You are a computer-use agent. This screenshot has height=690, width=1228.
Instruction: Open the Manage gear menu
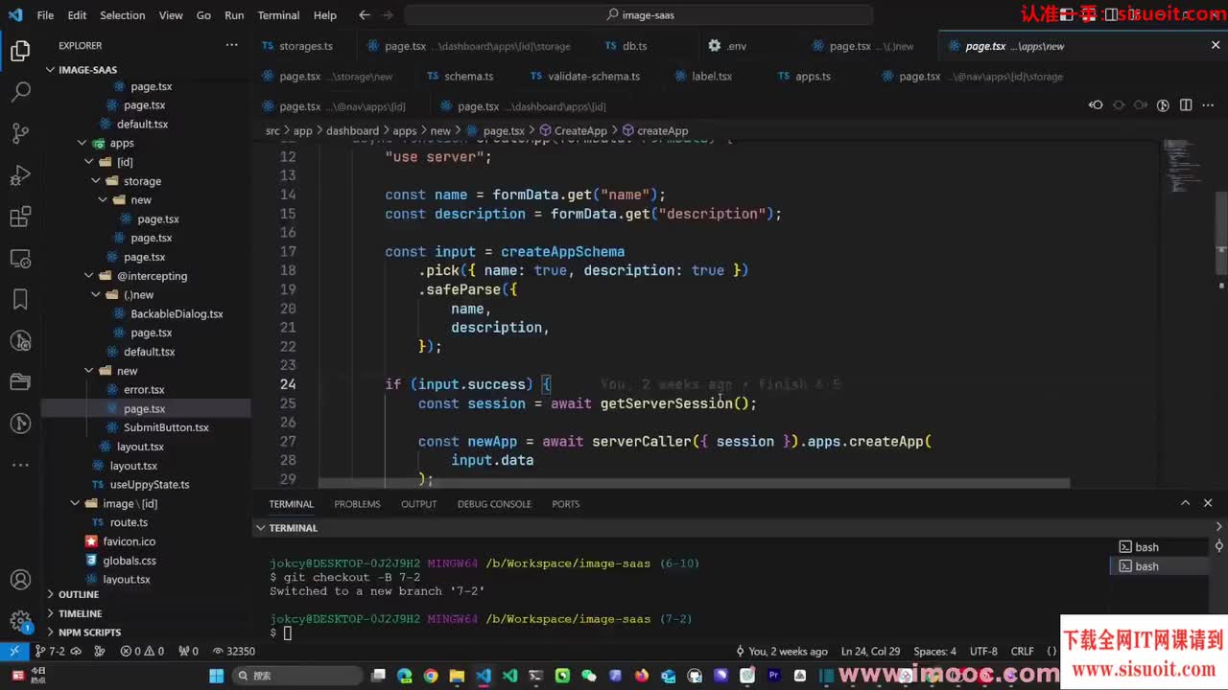20,621
